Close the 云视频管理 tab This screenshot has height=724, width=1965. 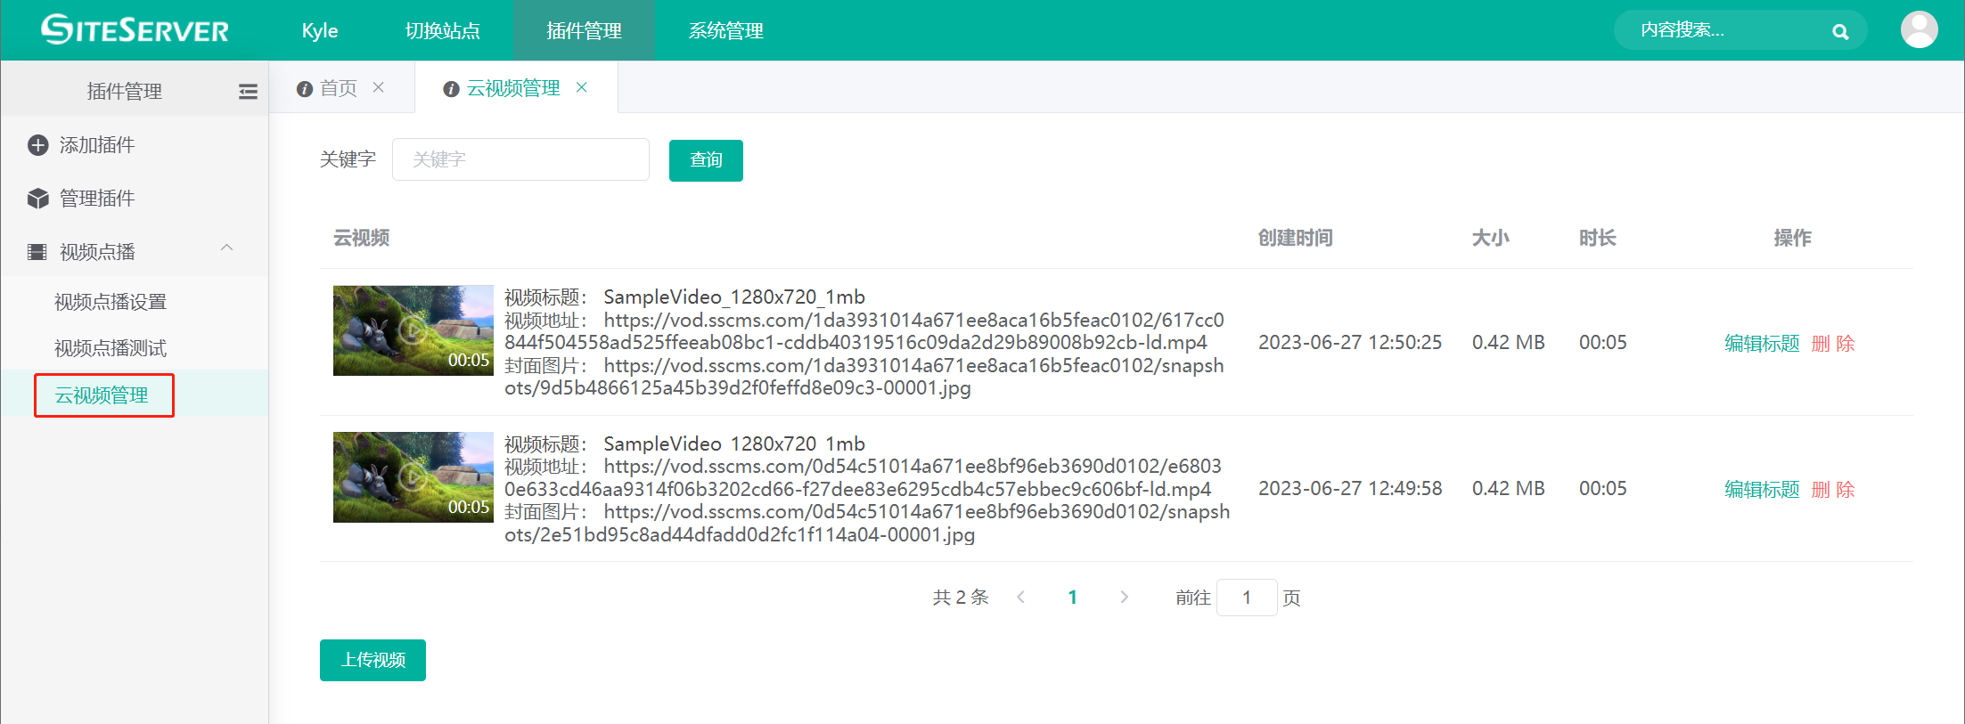point(582,87)
